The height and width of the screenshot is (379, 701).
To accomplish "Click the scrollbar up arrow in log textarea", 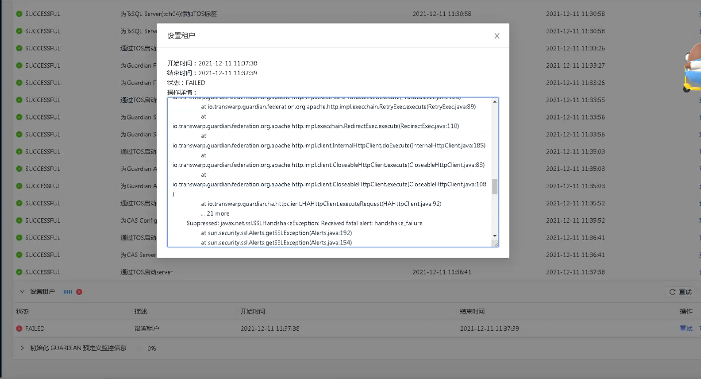I will tap(494, 102).
